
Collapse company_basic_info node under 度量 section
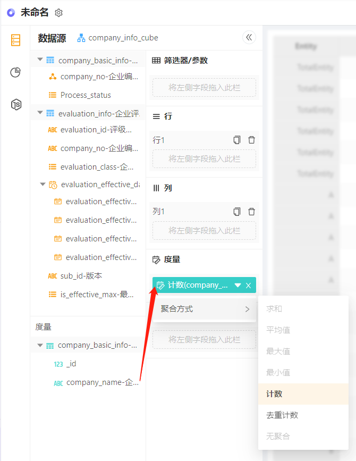(40, 345)
